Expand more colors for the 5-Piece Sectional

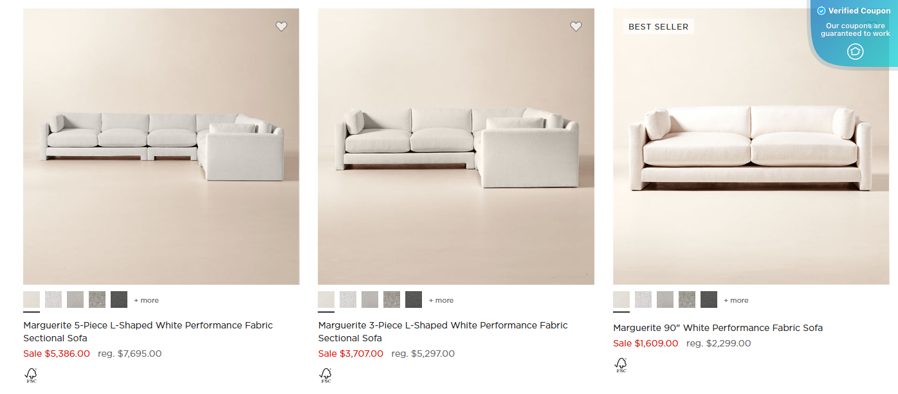point(147,300)
